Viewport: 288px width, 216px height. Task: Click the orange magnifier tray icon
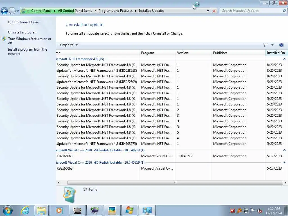[x=239, y=210]
